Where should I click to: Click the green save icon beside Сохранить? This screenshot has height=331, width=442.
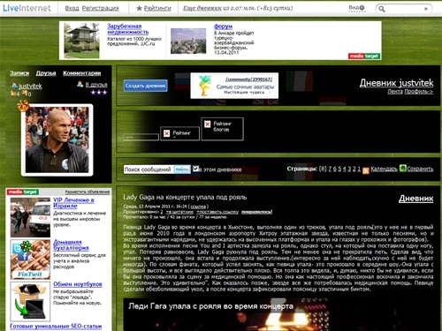[403, 169]
